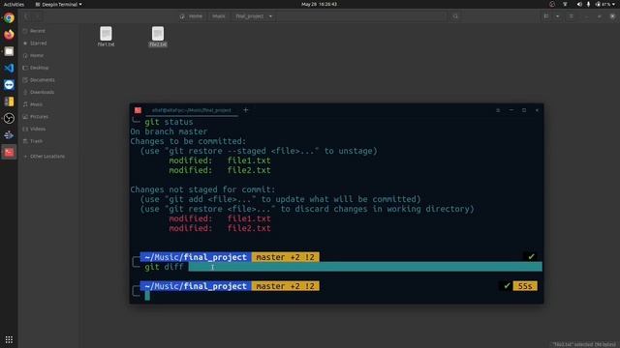Open TeamViewer from the dock
620x348 pixels.
coord(9,85)
